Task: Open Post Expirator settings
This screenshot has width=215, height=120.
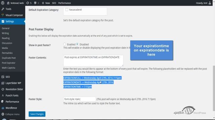Action: click(8, 63)
